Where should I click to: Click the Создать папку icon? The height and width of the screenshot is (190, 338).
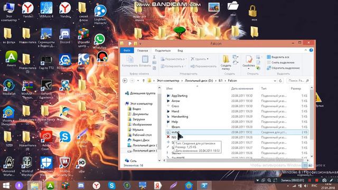pyautogui.click(x=226, y=62)
